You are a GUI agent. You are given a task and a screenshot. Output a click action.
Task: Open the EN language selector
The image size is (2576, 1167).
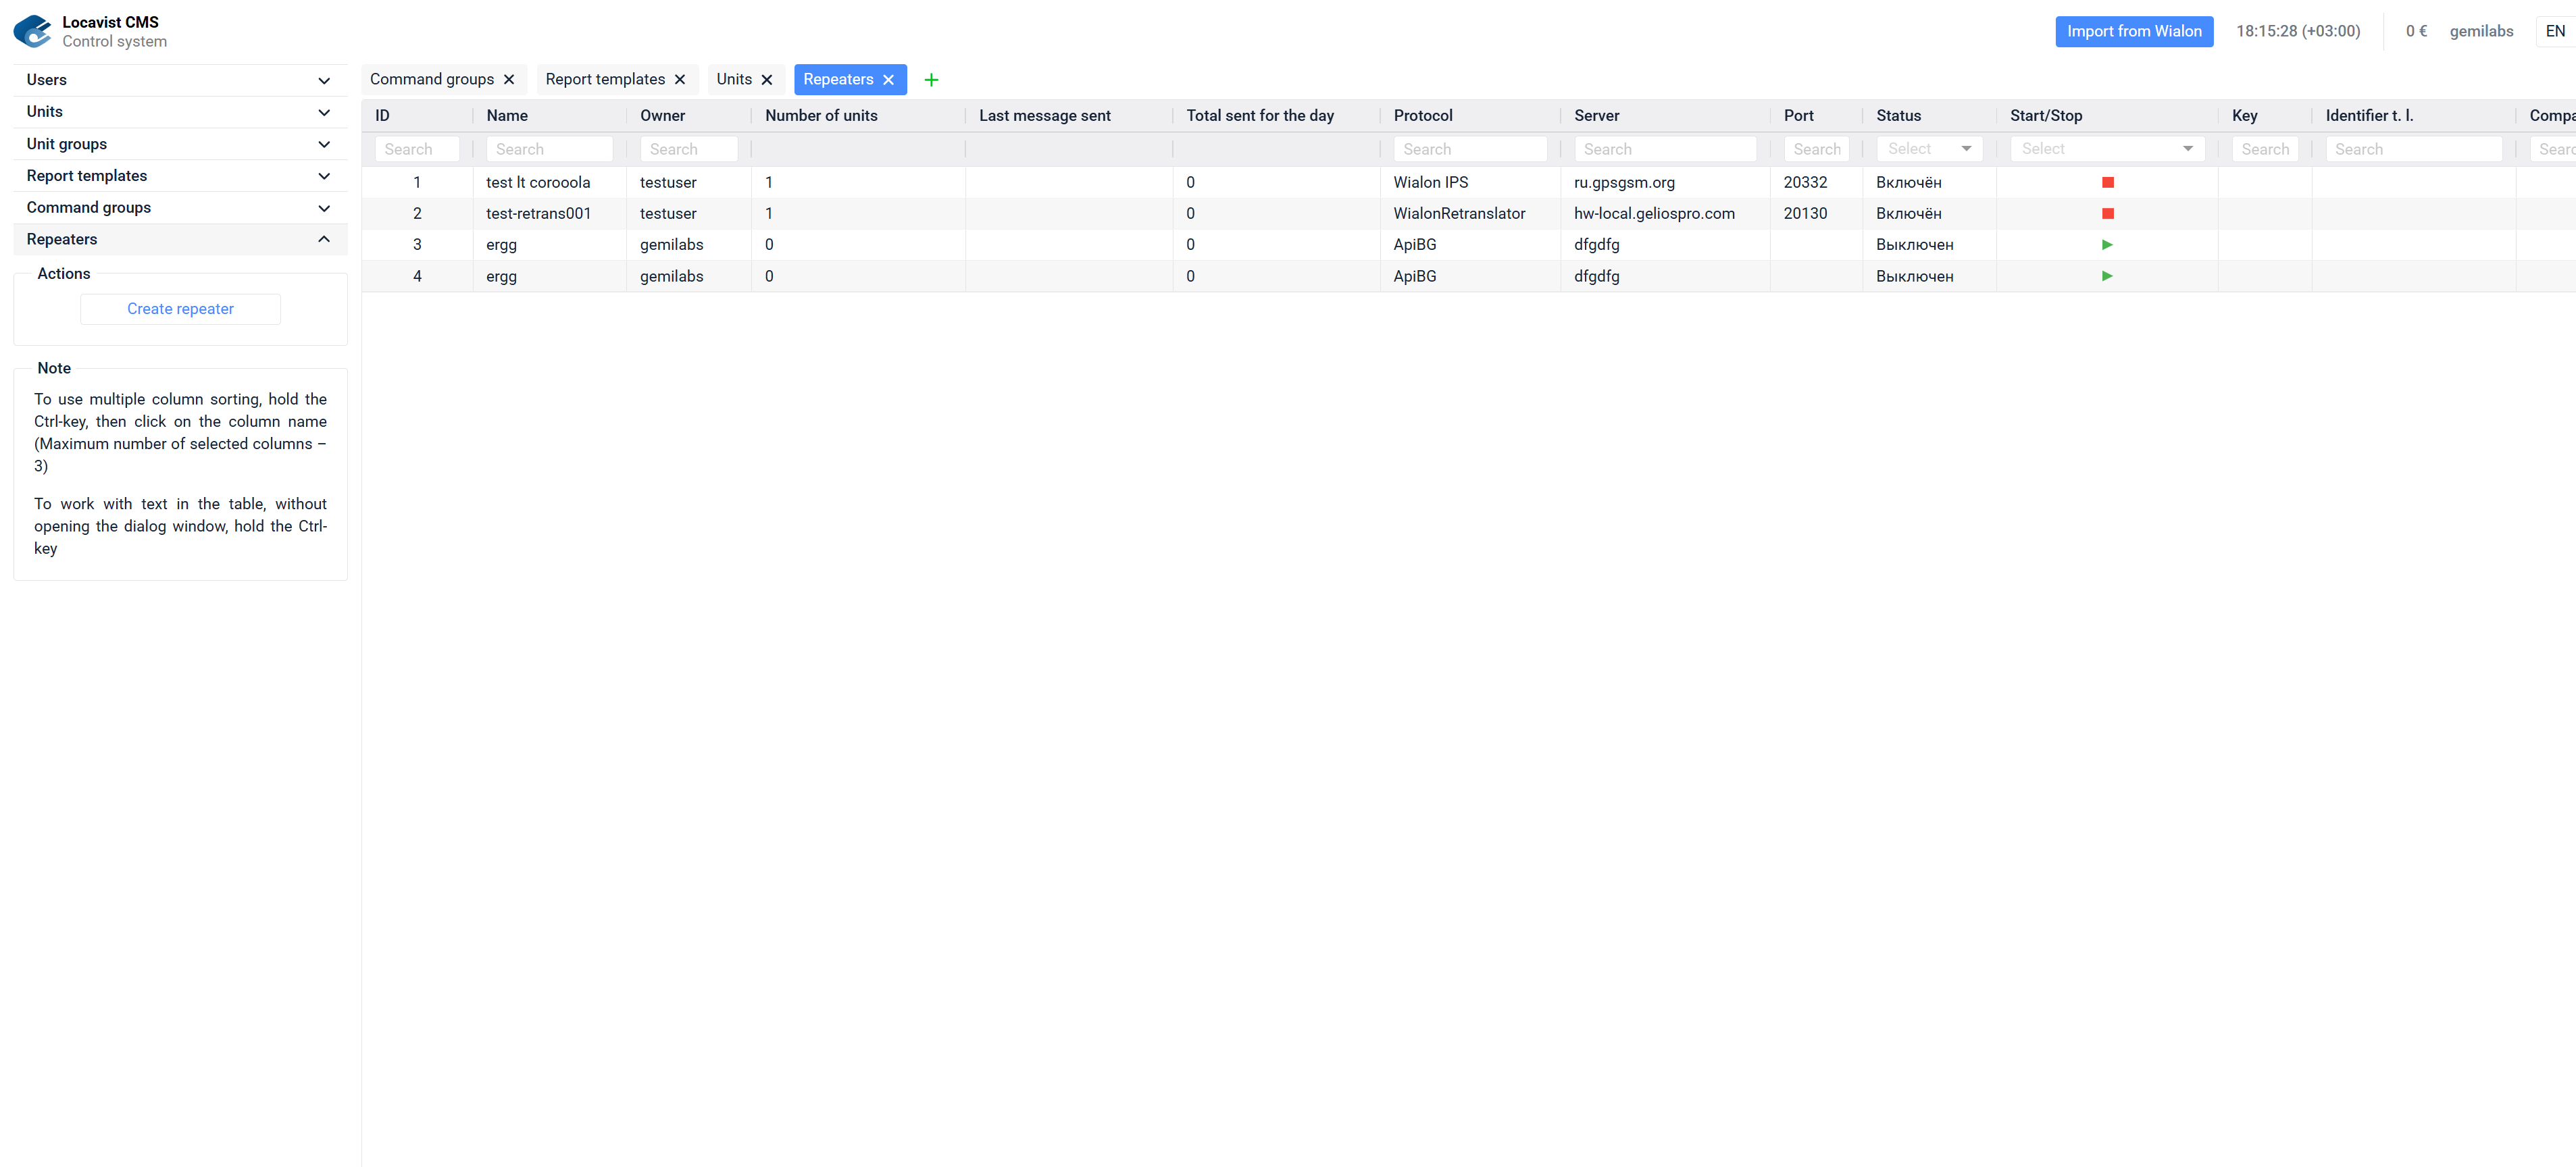[x=2554, y=31]
